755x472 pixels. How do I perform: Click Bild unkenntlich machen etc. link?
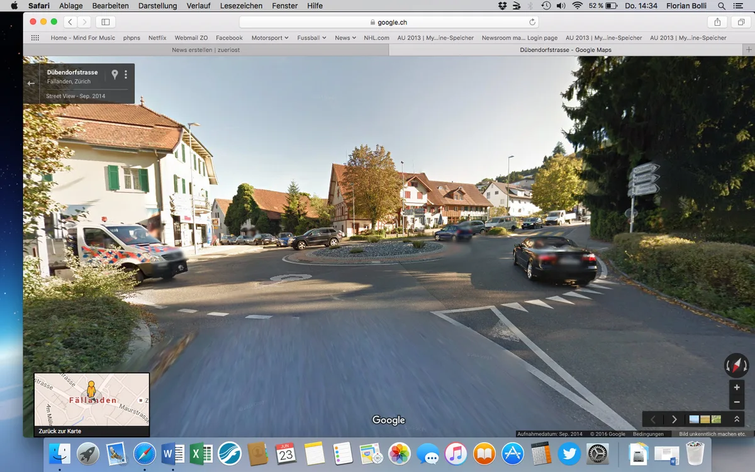tap(712, 434)
